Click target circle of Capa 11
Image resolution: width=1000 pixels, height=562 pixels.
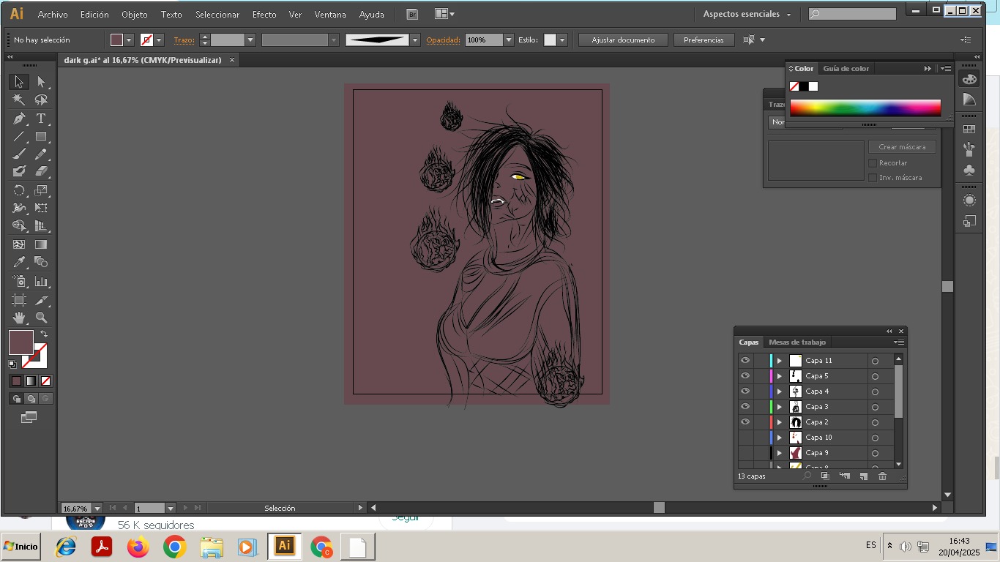pyautogui.click(x=875, y=361)
